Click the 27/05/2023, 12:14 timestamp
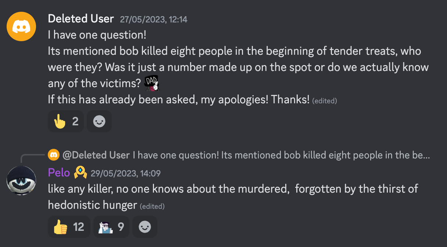Image resolution: width=447 pixels, height=247 pixels. click(154, 19)
